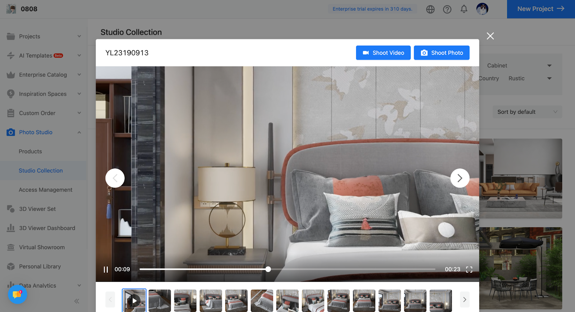
Task: Click Shoot Photo button
Action: click(441, 53)
